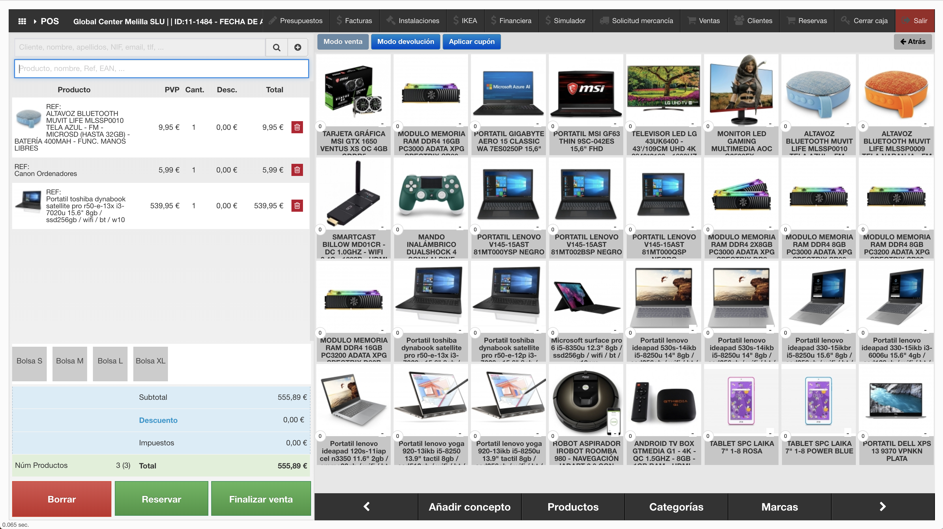Add Bolsa L to the sale
The height and width of the screenshot is (529, 943).
click(x=110, y=364)
